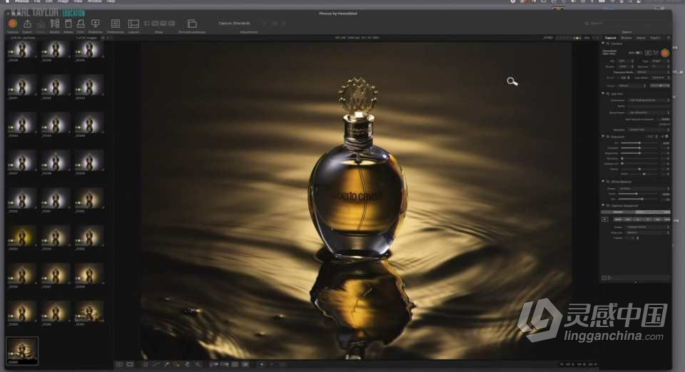Screen dimensions: 685x372
Task: Select the yellow-tinted bottle thumbnail
Action: [21, 236]
